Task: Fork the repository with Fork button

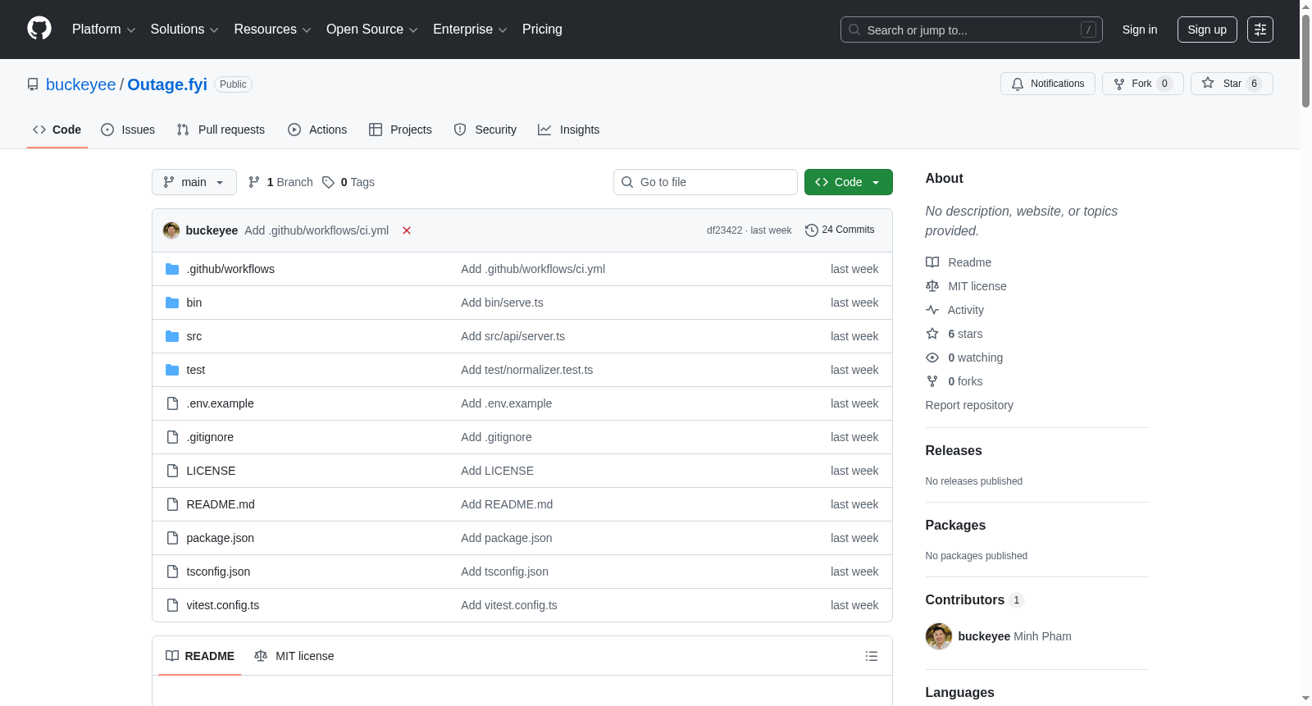Action: (1143, 84)
